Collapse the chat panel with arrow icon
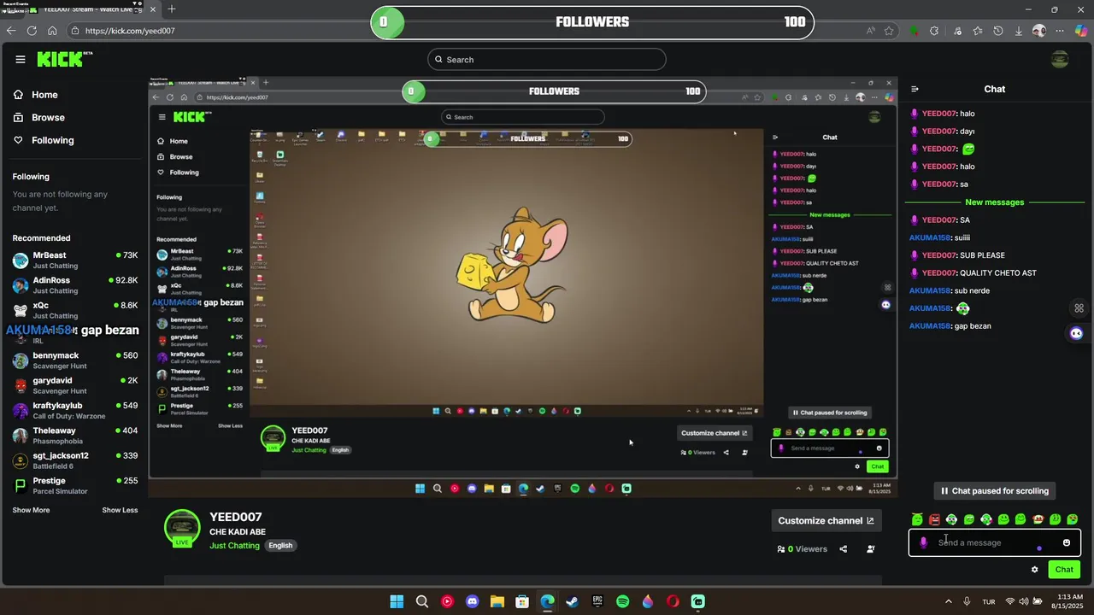The width and height of the screenshot is (1094, 615). coord(915,89)
